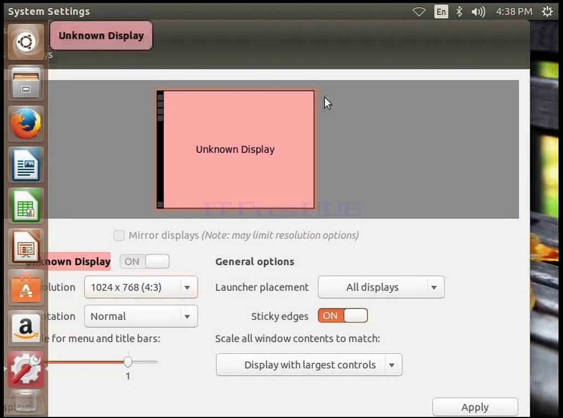Open LibreOffice Impress from the launcher

[26, 247]
